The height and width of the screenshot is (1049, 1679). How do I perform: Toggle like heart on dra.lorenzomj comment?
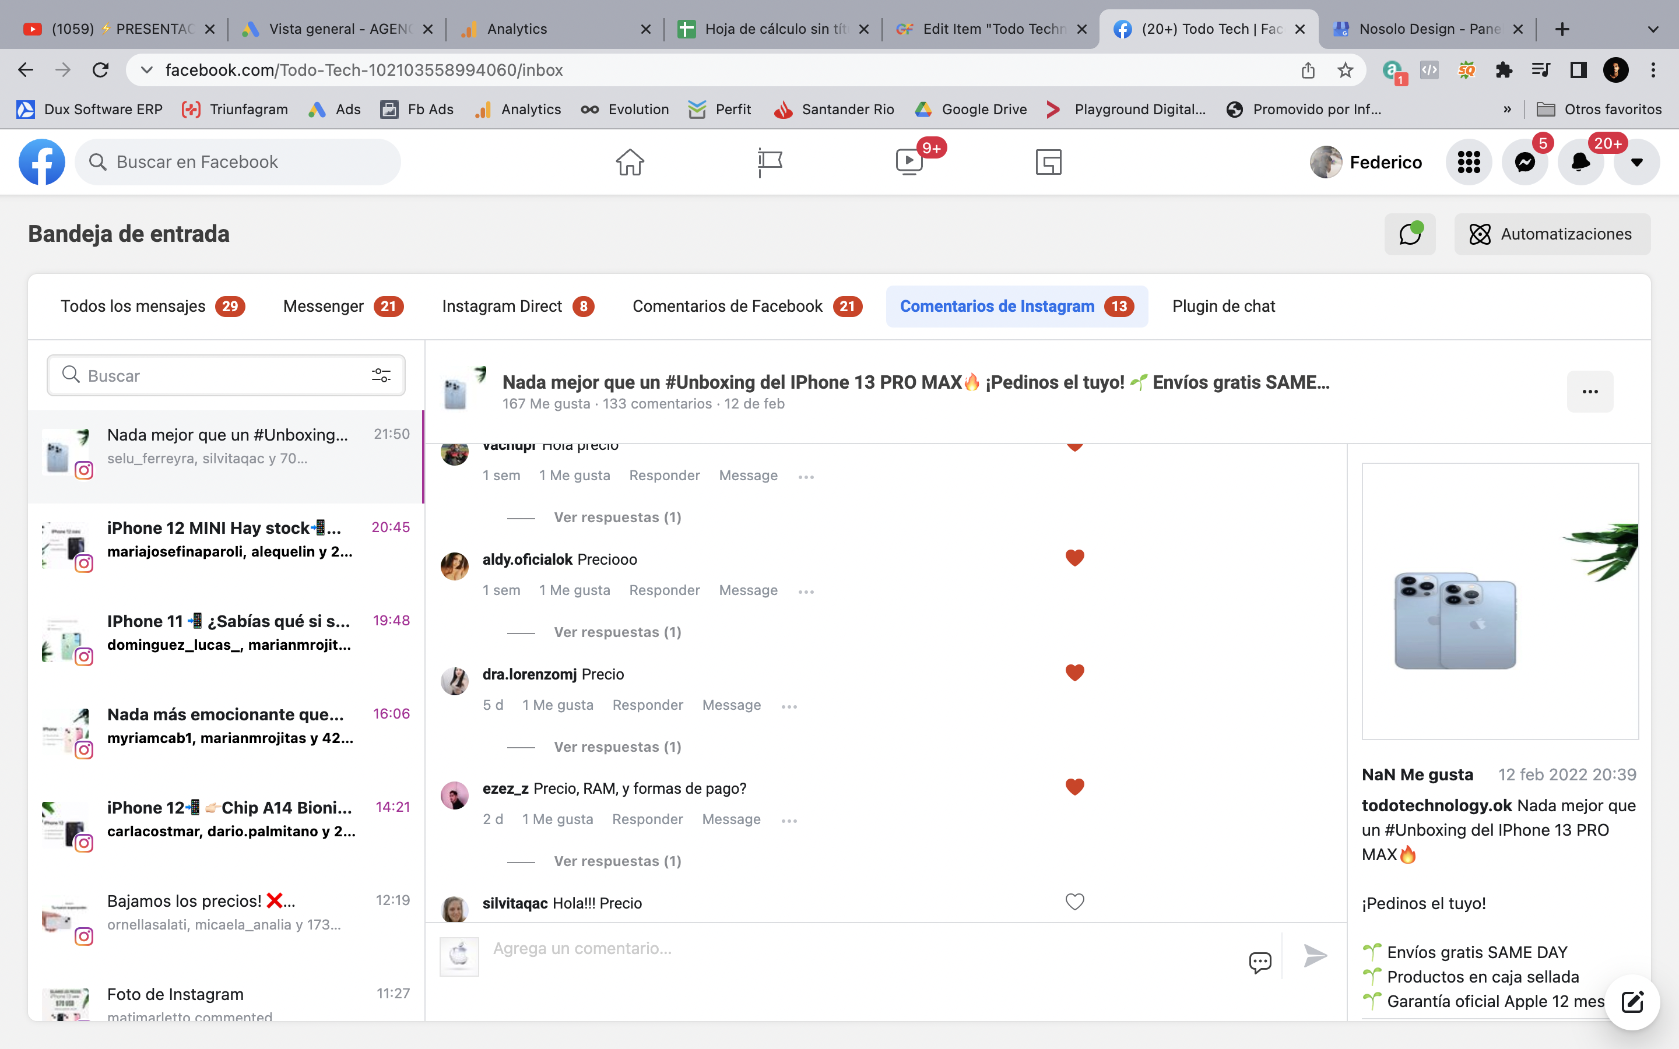(x=1074, y=673)
